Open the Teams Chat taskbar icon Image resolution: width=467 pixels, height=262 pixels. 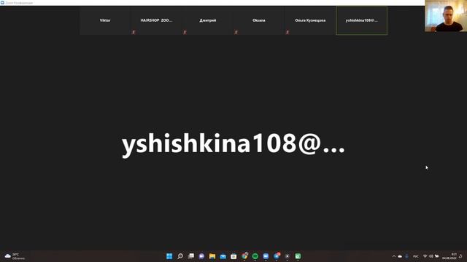[x=201, y=256]
